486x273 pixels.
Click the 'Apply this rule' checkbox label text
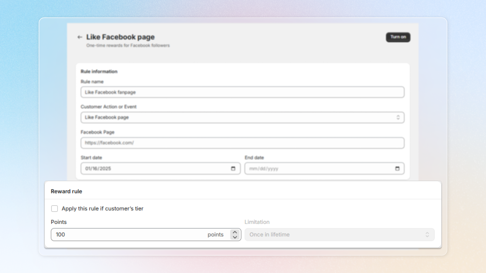click(x=103, y=209)
